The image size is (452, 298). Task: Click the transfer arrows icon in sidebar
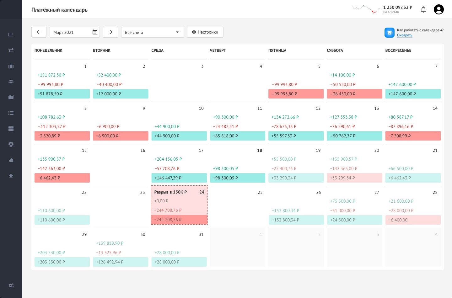point(11,50)
